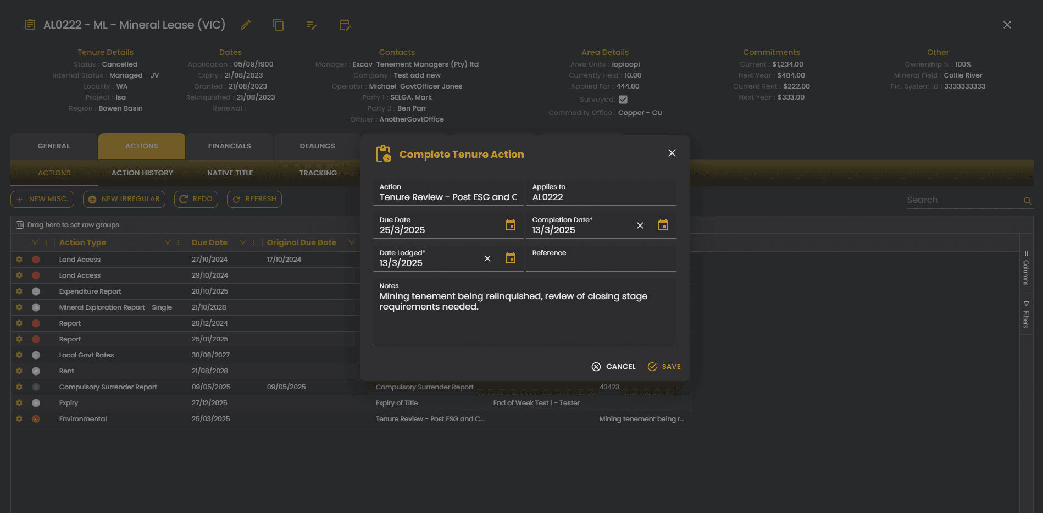
Task: Sort by Original Due Date column header
Action: click(302, 242)
